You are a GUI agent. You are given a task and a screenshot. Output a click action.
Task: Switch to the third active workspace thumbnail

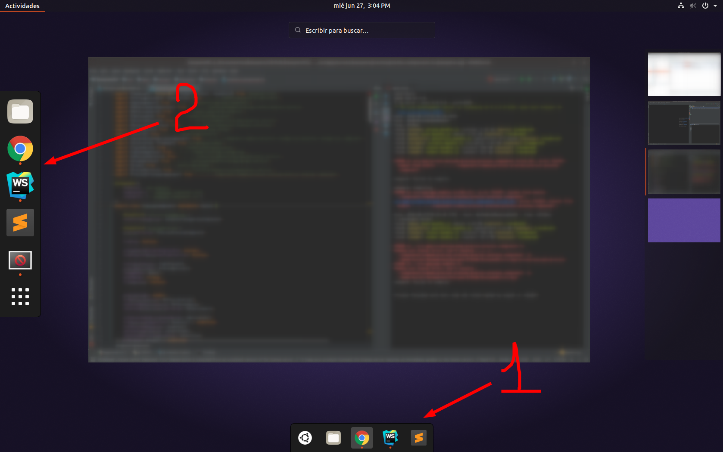(684, 172)
